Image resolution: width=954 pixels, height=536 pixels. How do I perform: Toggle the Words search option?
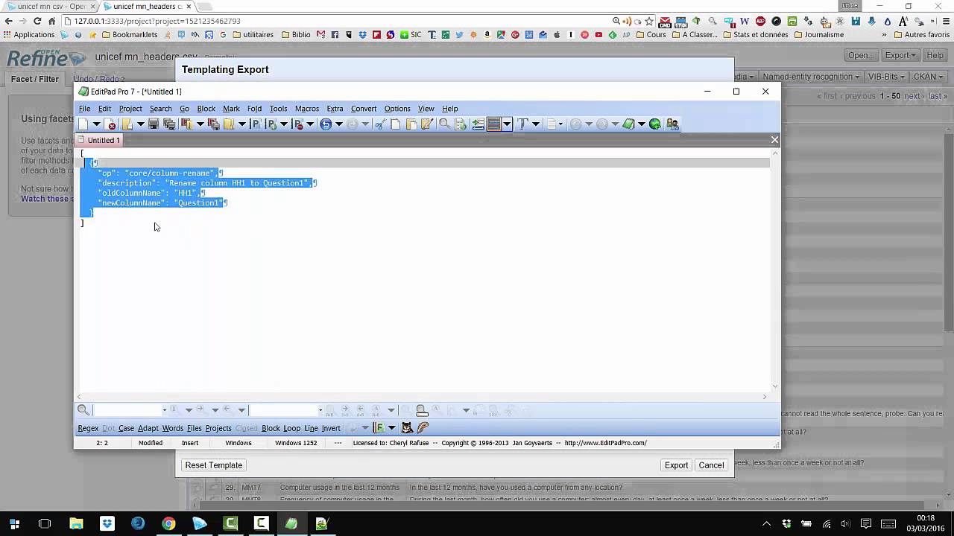coord(172,428)
